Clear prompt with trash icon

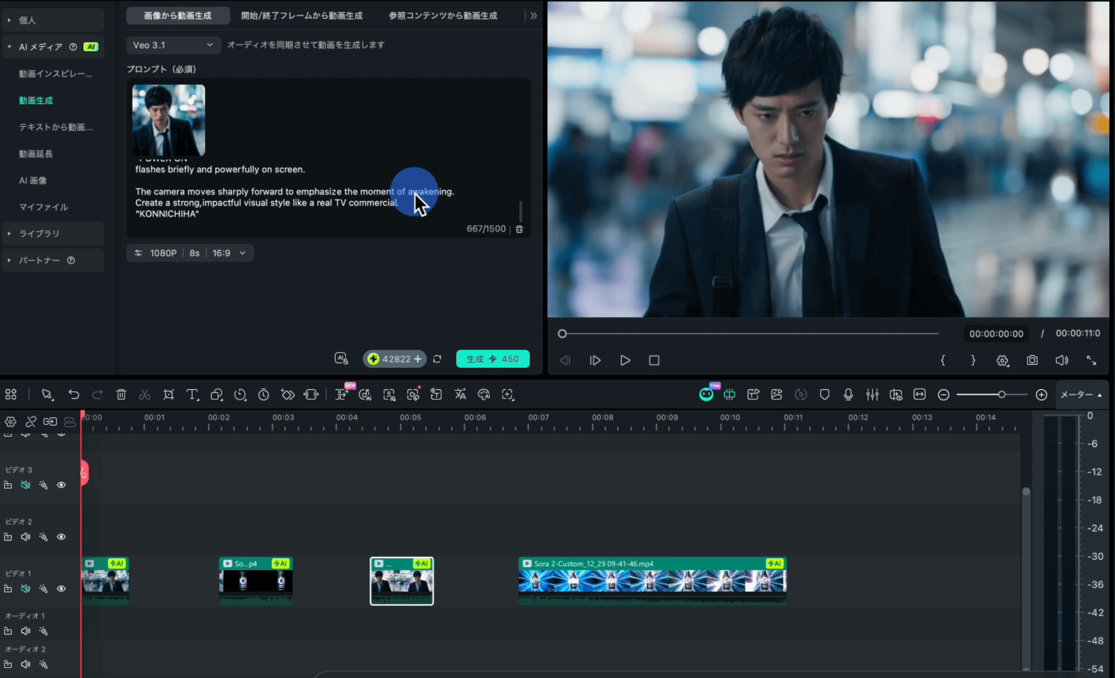click(x=519, y=229)
